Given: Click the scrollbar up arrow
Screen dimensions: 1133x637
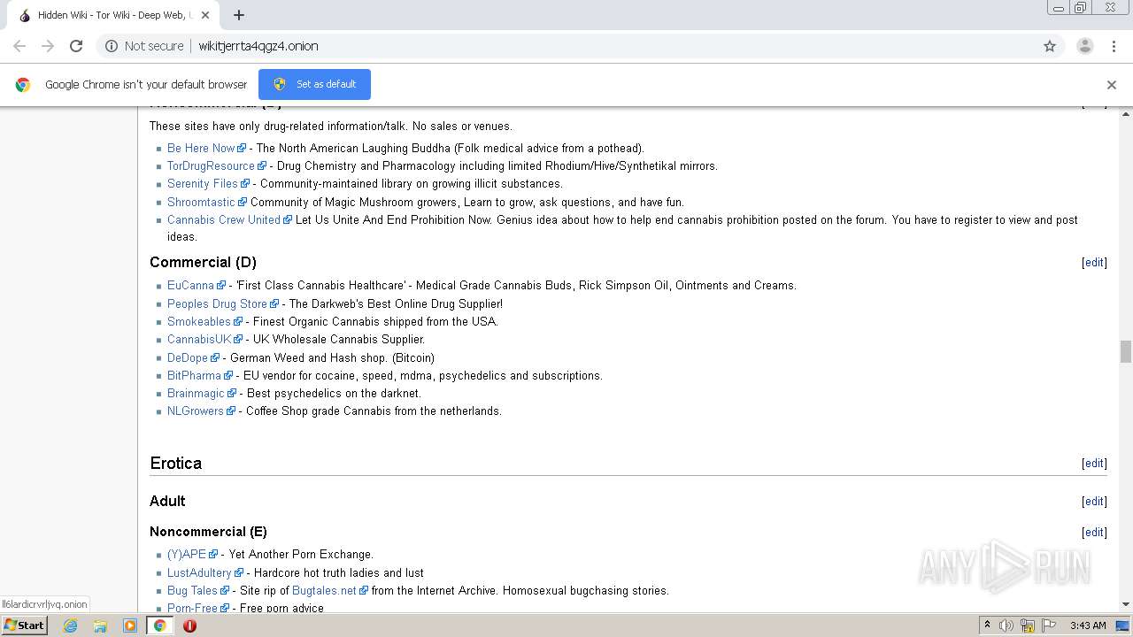Looking at the screenshot, I should [1126, 113].
